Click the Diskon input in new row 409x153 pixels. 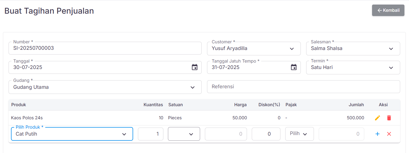point(266,134)
